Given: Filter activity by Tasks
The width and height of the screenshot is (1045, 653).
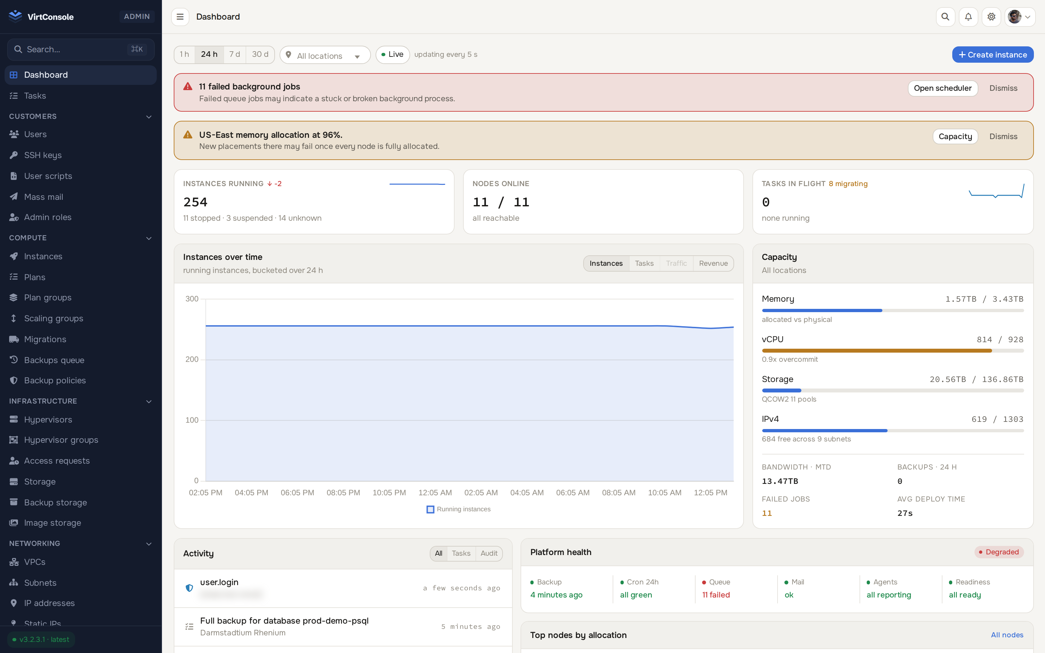Looking at the screenshot, I should coord(461,553).
